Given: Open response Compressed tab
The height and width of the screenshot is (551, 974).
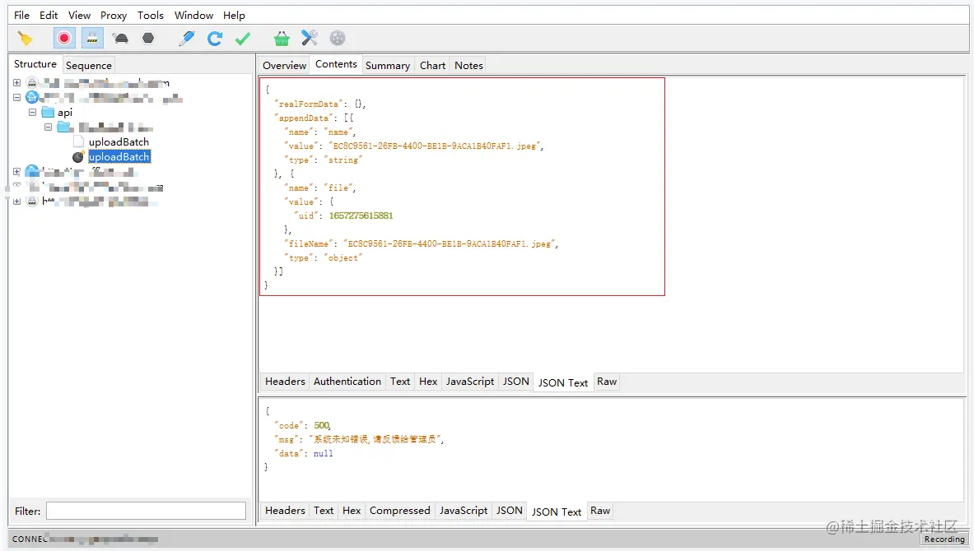Looking at the screenshot, I should coord(400,511).
